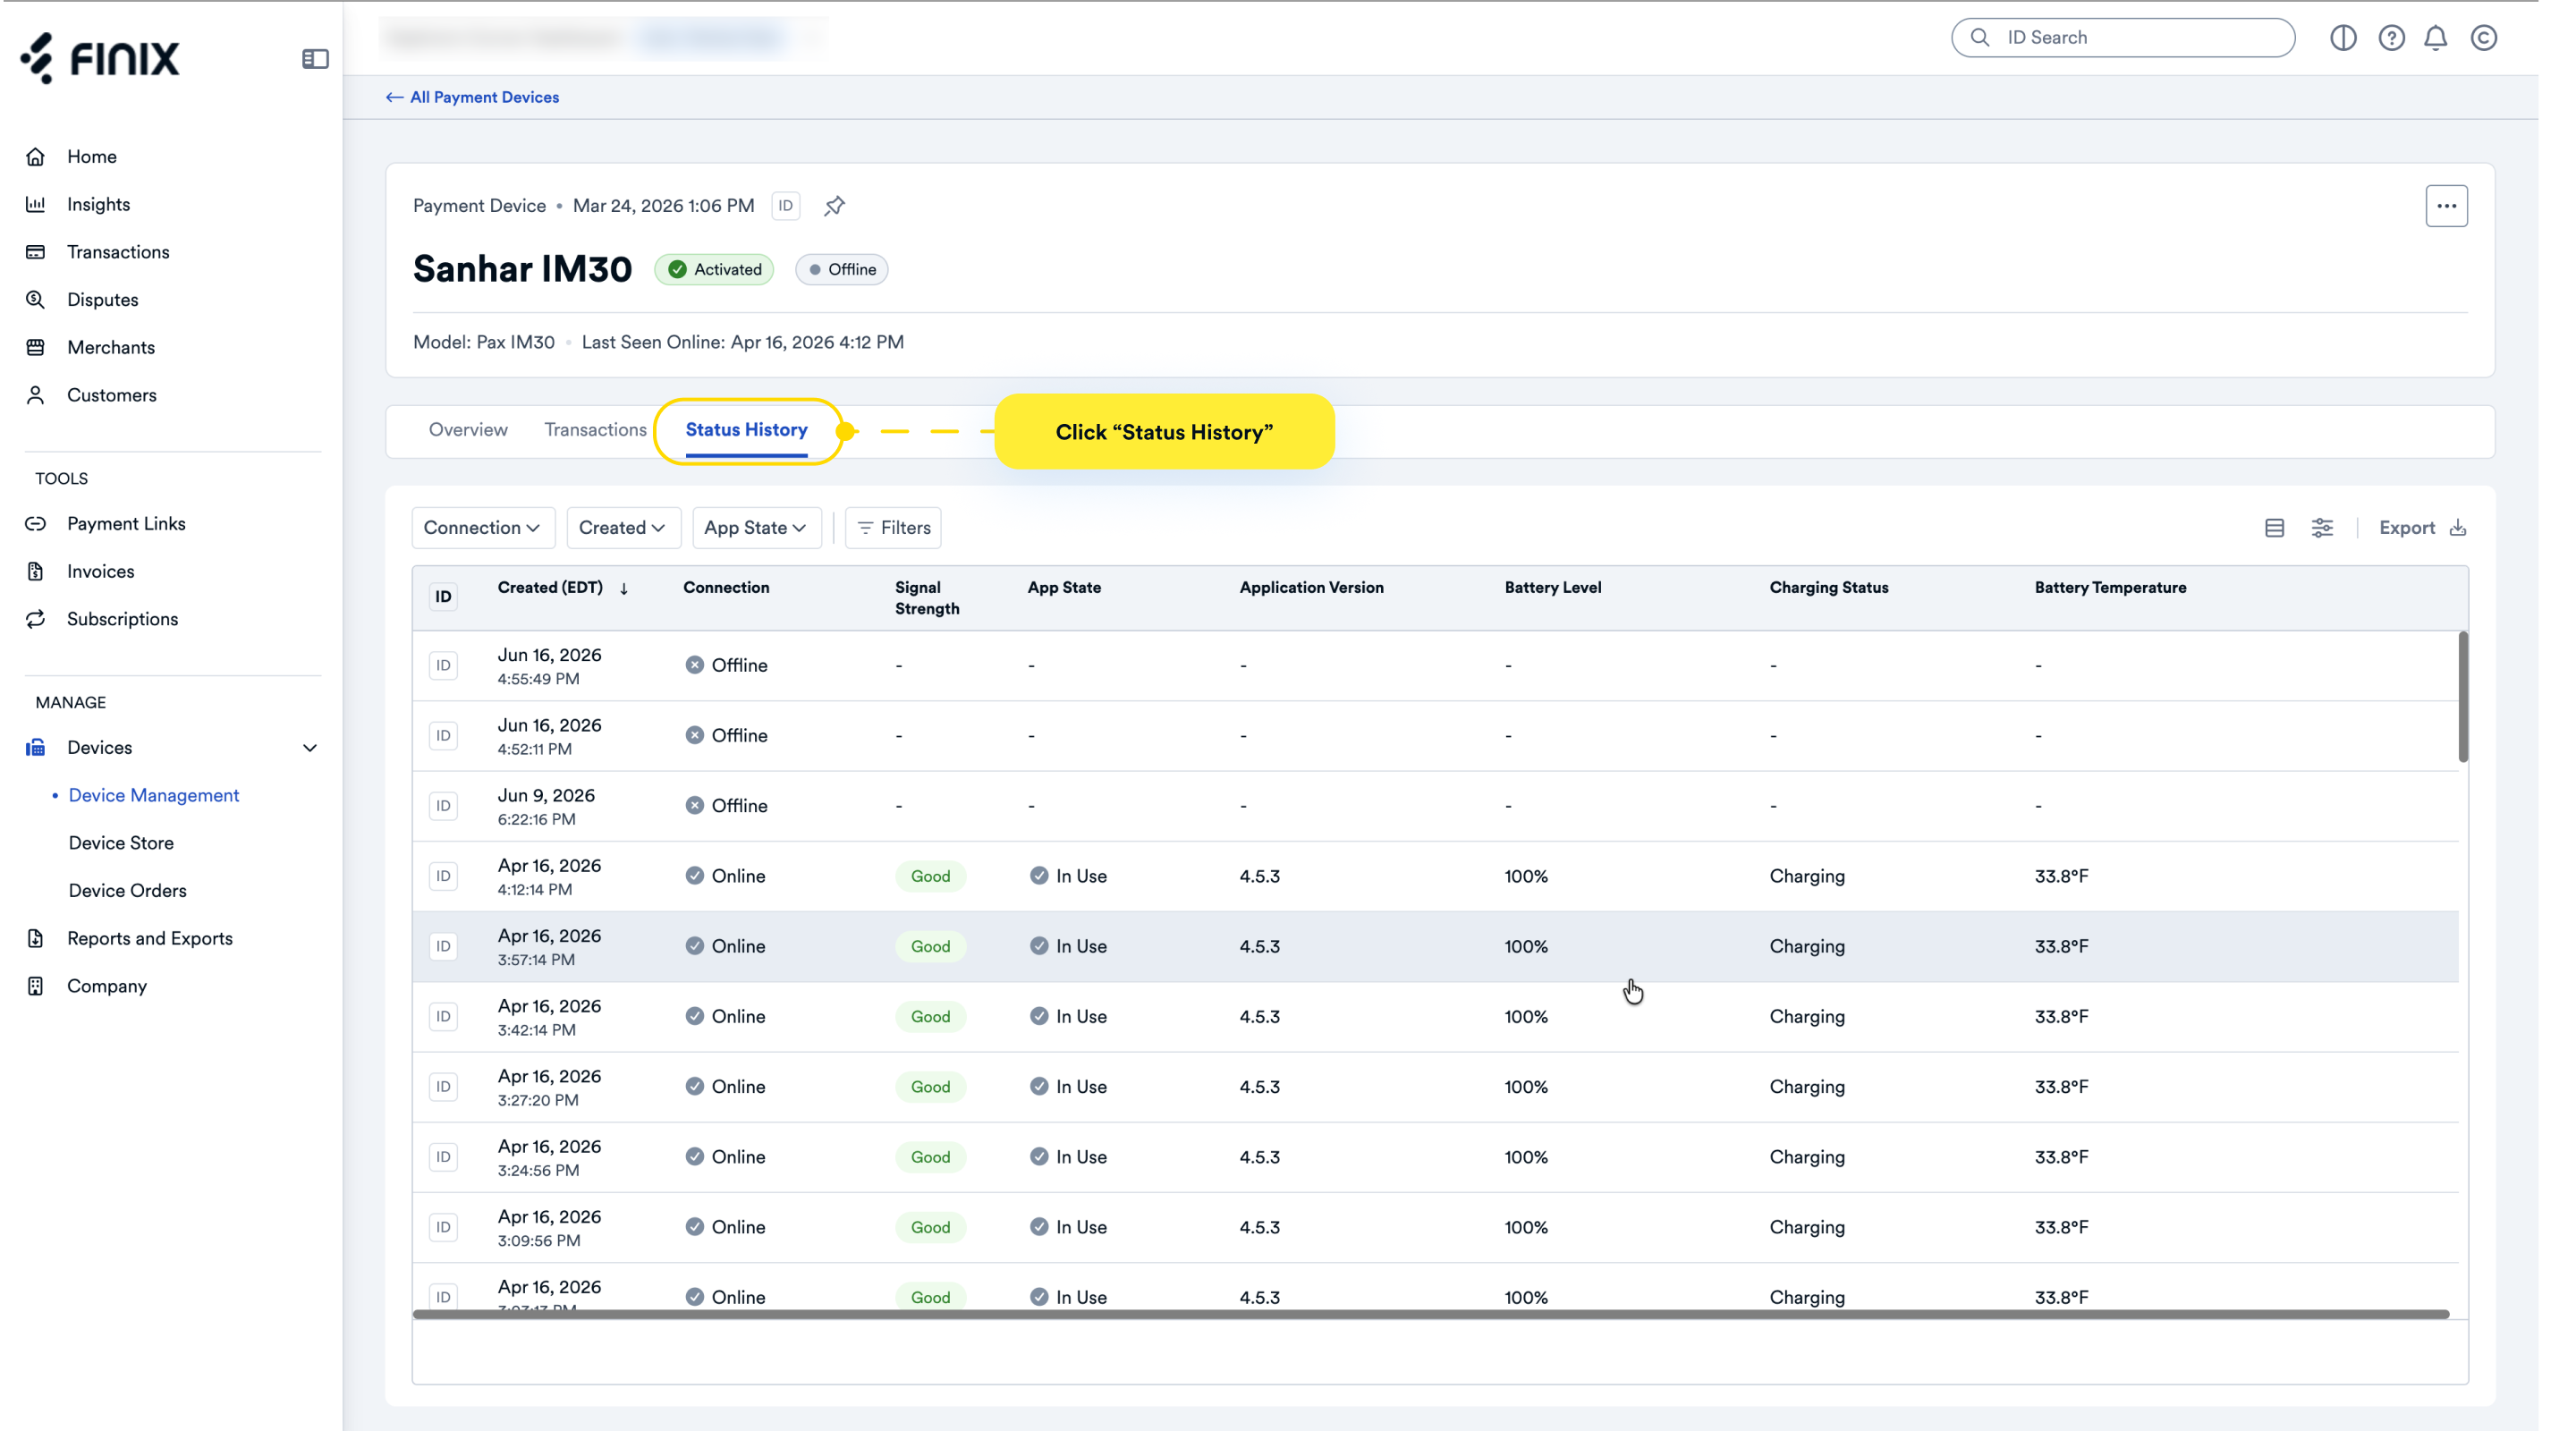
Task: Click In Use state in 3:42:14 PM row
Action: [1068, 1017]
